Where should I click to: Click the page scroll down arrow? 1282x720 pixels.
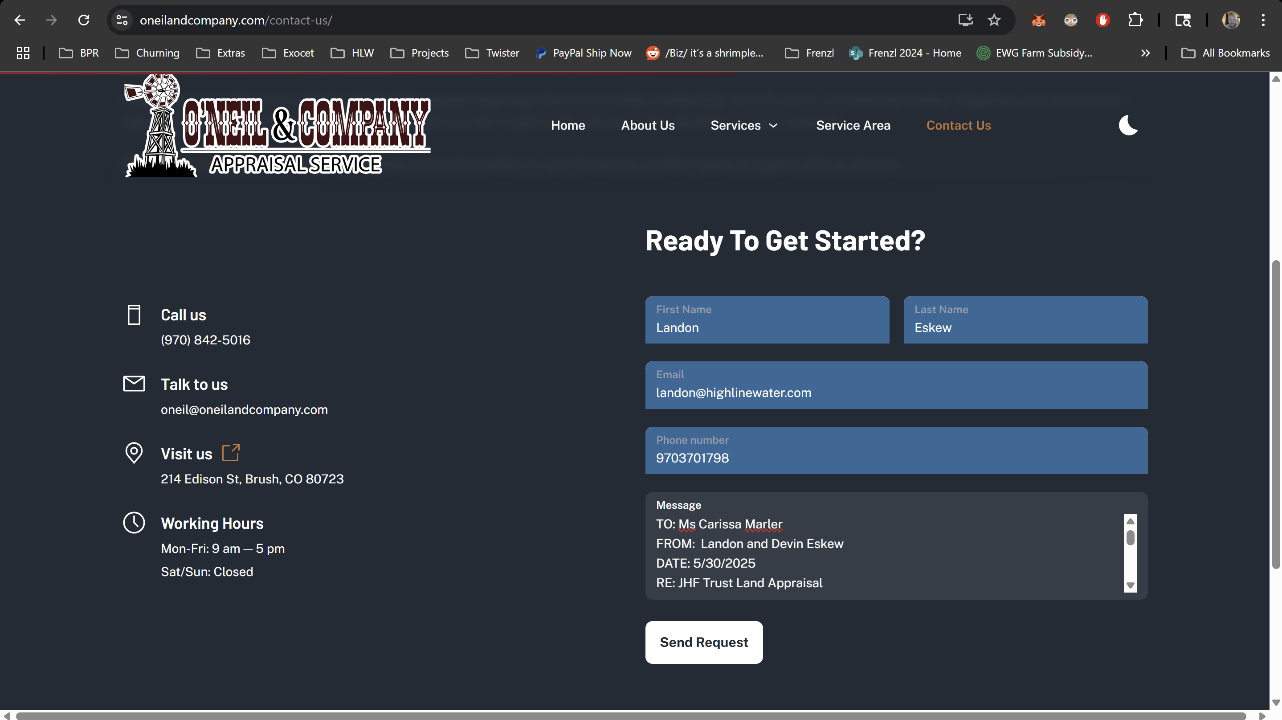click(x=1275, y=703)
